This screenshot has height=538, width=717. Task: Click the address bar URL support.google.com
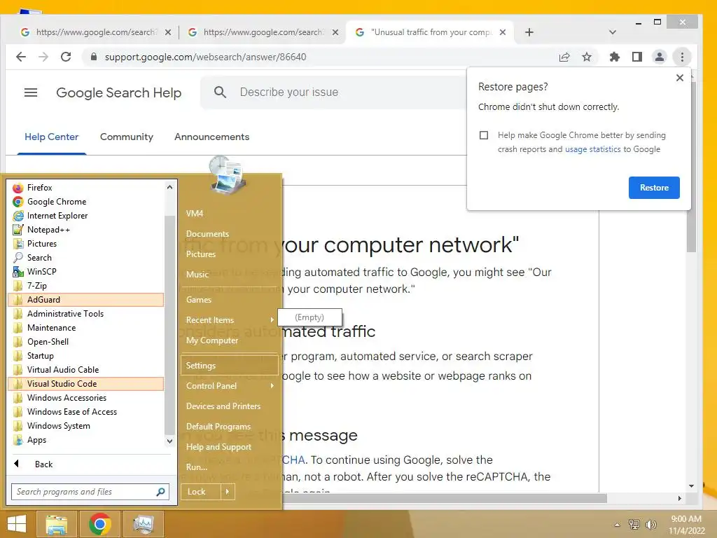tap(205, 57)
